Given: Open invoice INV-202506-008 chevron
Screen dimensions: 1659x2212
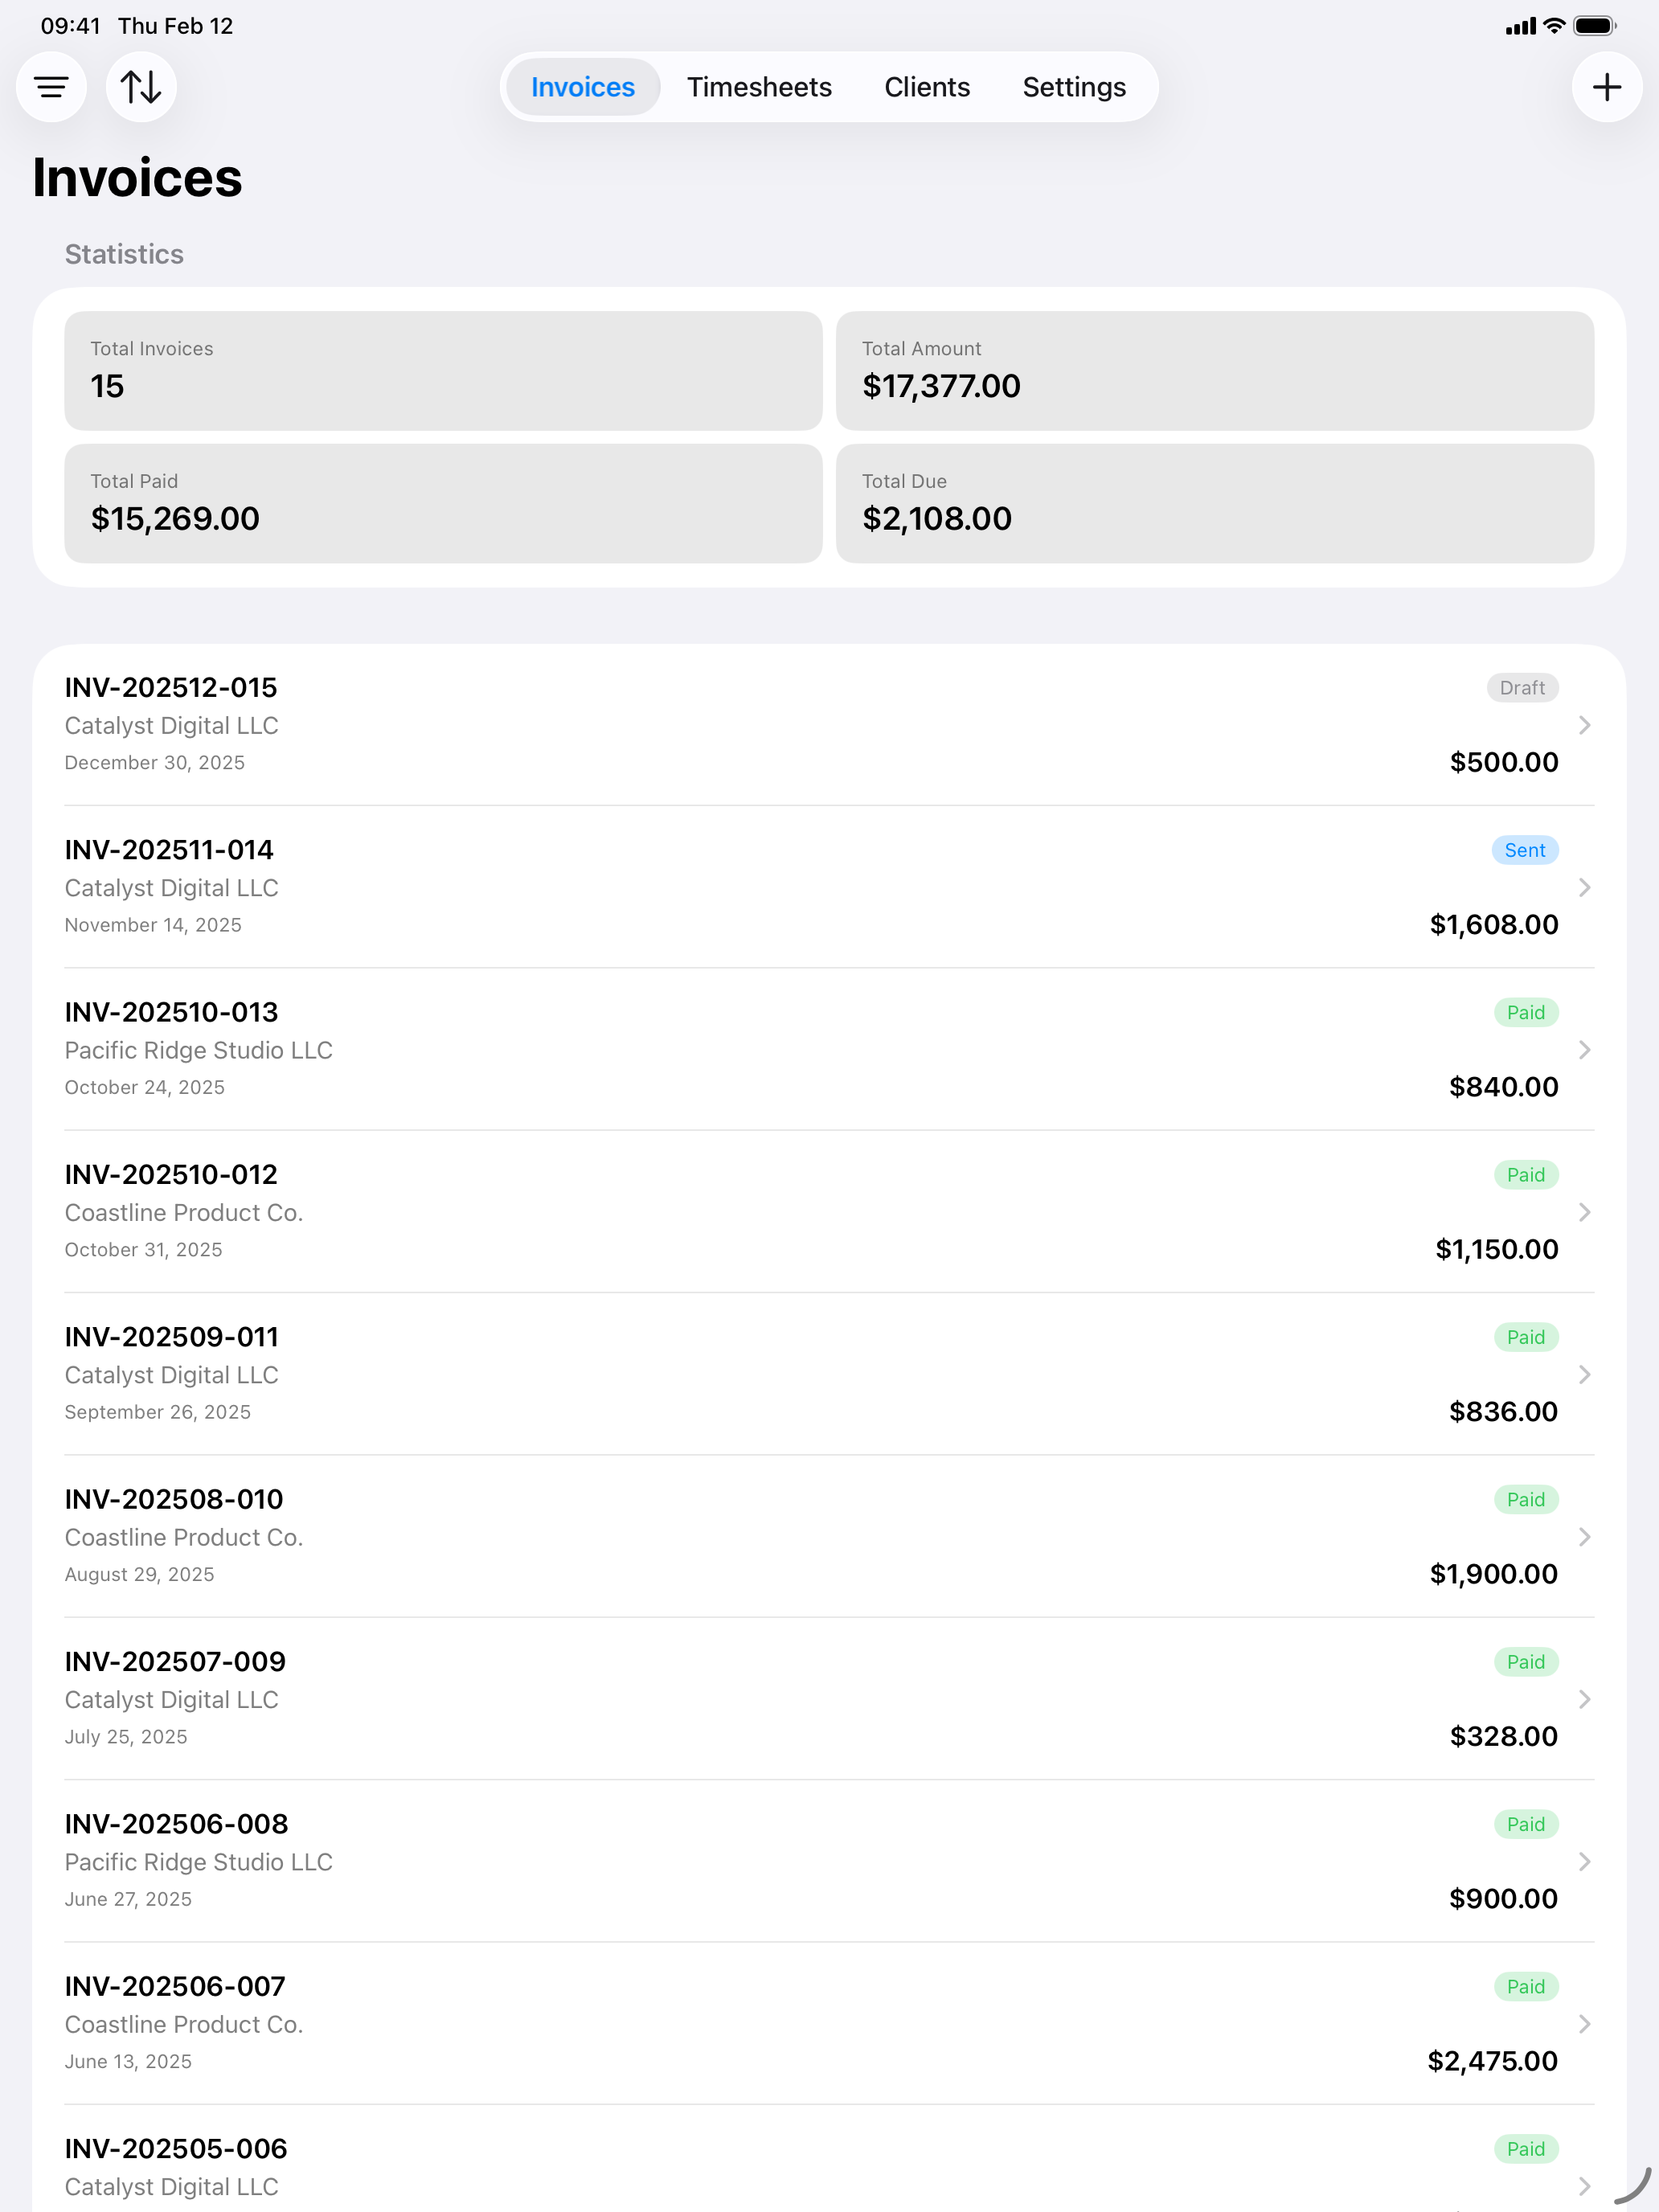Looking at the screenshot, I should (1584, 1862).
